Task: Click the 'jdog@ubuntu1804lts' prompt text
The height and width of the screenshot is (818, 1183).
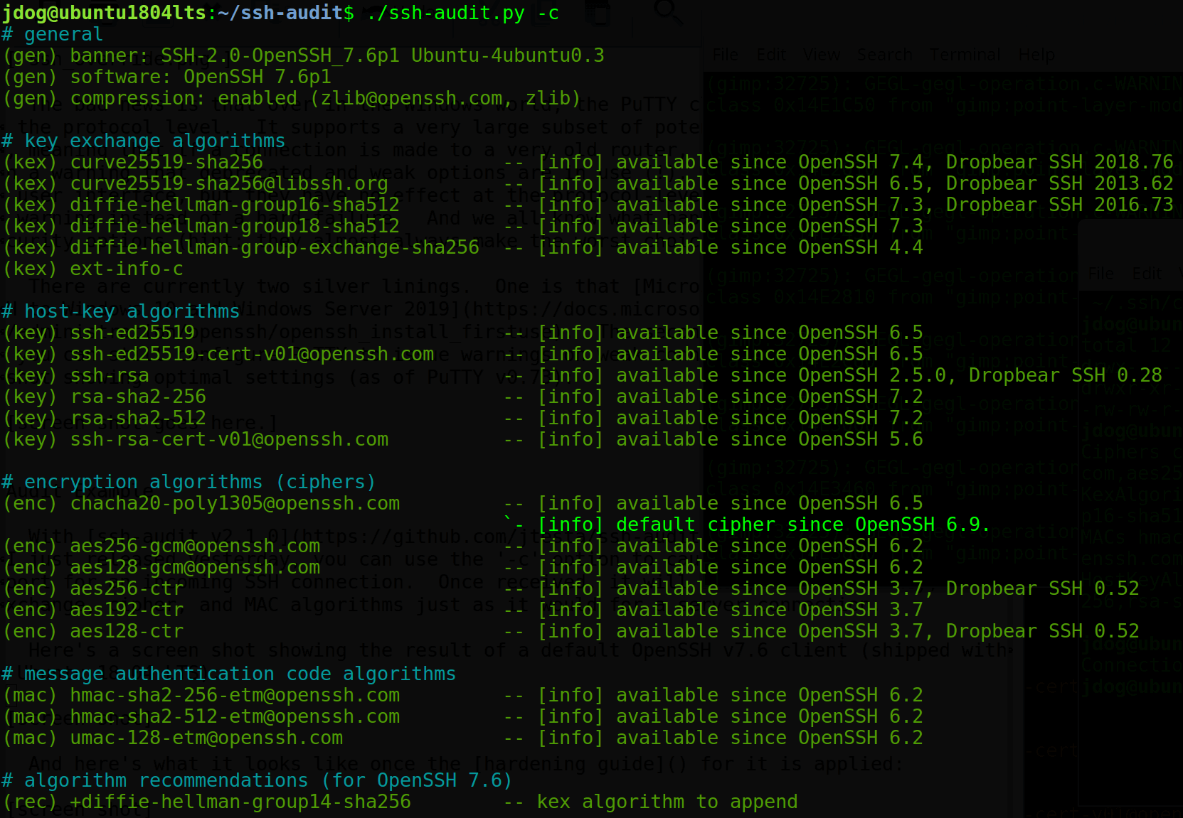Action: click(104, 13)
